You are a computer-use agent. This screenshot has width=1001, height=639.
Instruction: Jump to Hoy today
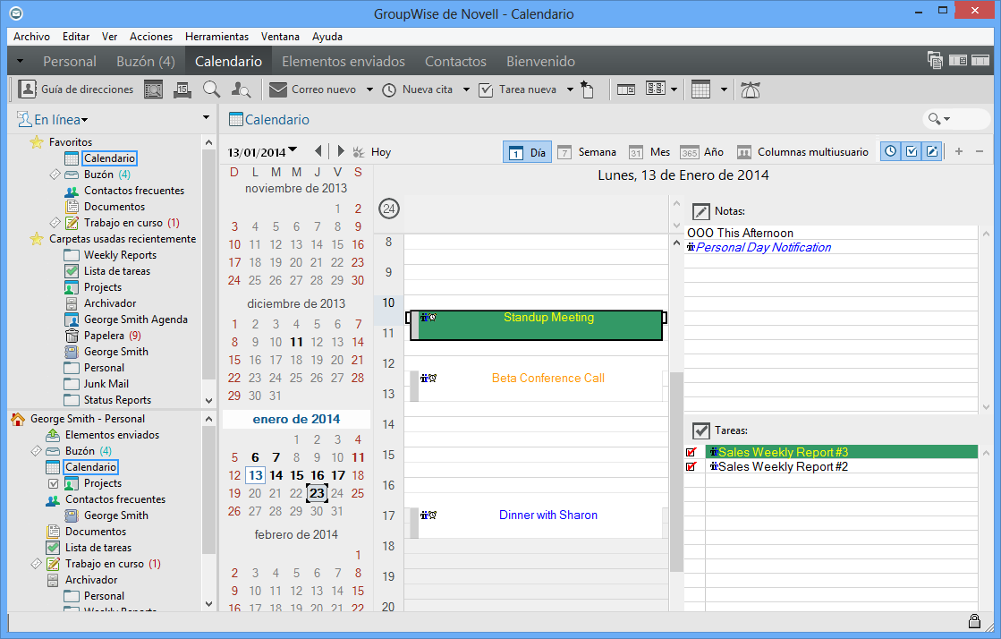372,152
